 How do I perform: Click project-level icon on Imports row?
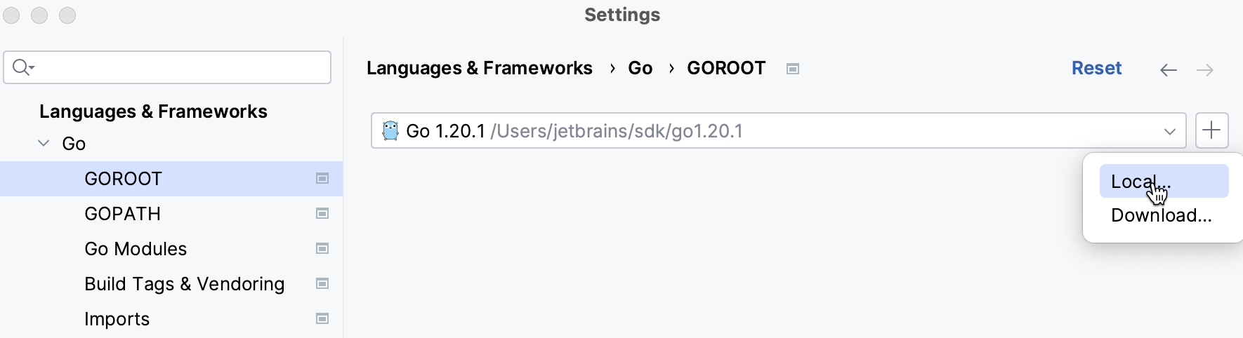(x=322, y=319)
